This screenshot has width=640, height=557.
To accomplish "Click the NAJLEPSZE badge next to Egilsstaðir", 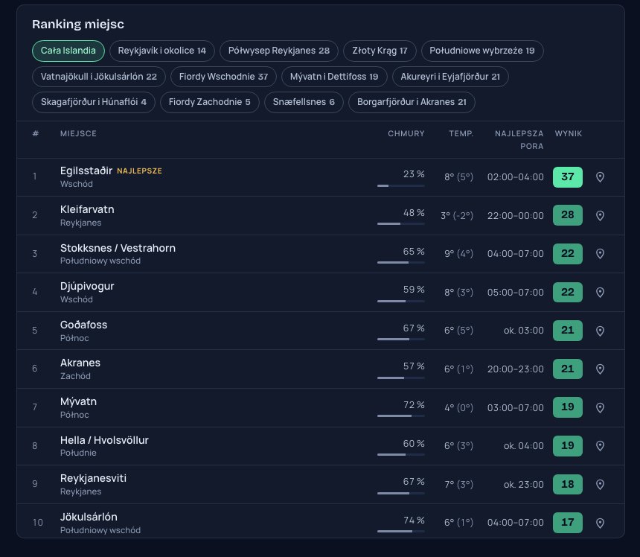I will tap(140, 171).
